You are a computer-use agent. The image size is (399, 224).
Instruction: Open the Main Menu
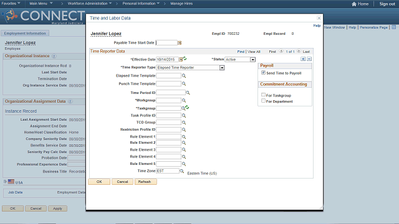click(41, 4)
